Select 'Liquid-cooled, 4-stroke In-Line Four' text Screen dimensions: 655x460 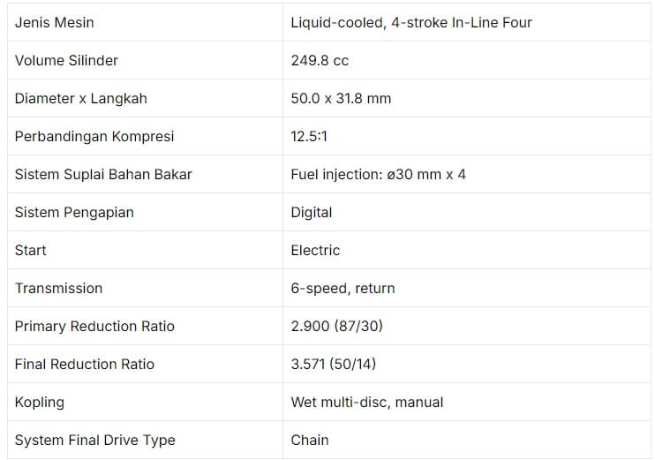coord(411,22)
